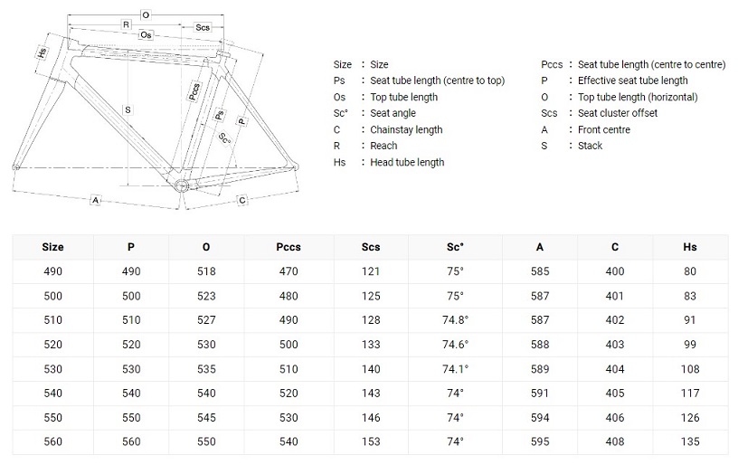738x465 pixels.
Task: Click the Size column header in the table
Action: (53, 247)
